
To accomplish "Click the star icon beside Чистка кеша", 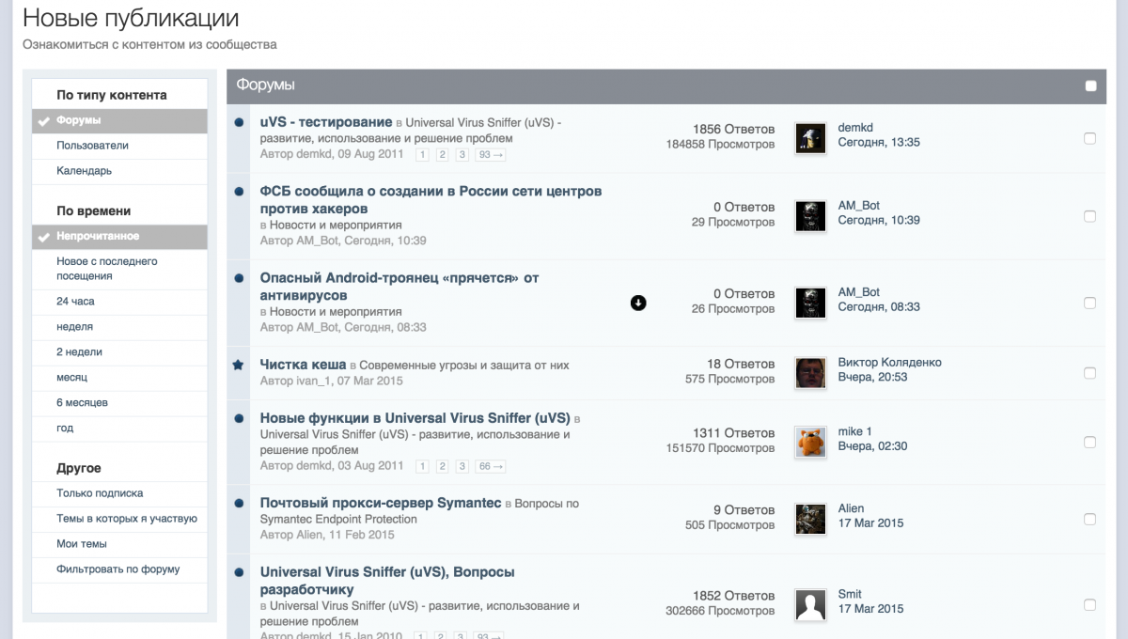I will click(x=239, y=365).
